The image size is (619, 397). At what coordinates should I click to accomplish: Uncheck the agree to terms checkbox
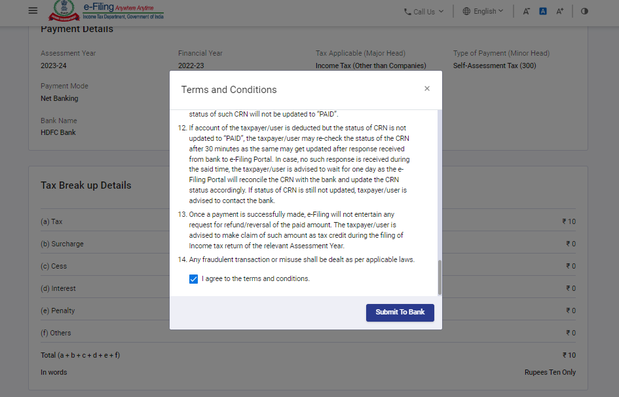[x=193, y=279]
